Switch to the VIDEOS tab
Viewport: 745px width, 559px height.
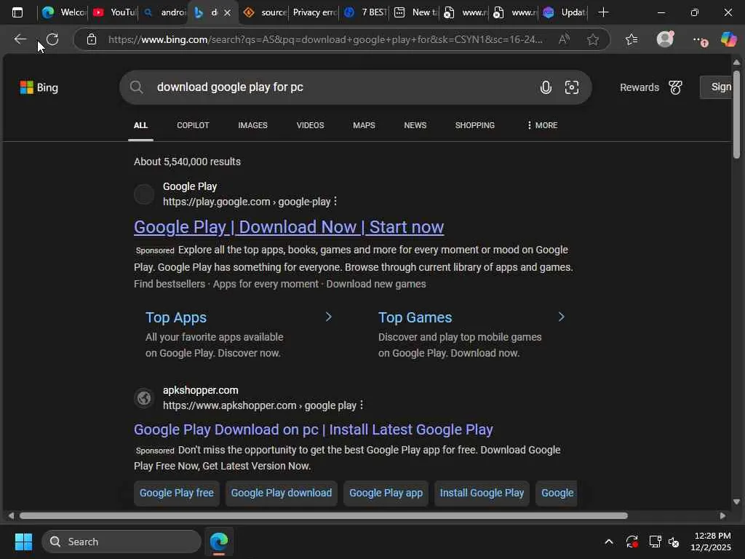[310, 125]
